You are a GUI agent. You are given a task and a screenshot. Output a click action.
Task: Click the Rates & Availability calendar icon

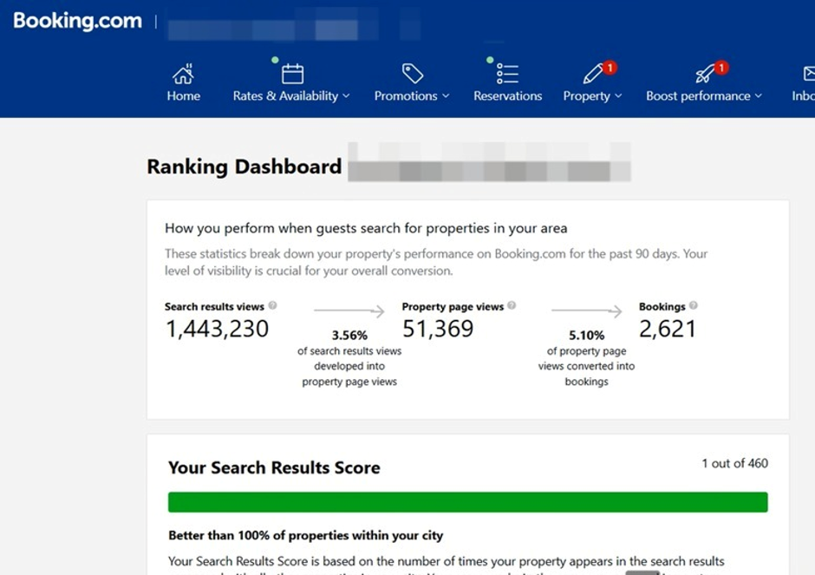click(293, 74)
